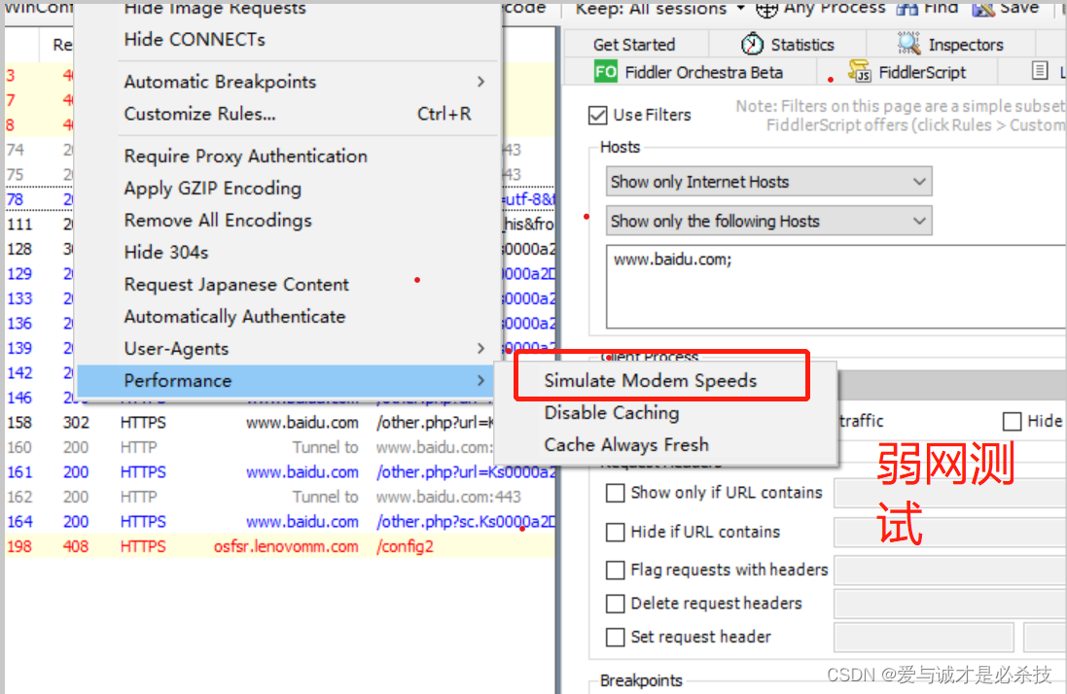
Task: Check Flag requests with headers
Action: click(x=615, y=570)
